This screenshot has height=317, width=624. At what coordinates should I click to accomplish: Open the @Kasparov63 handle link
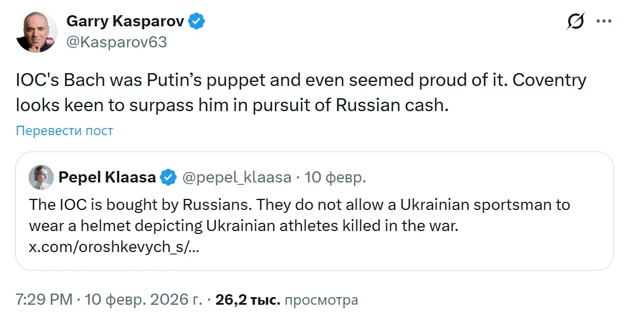(x=117, y=42)
